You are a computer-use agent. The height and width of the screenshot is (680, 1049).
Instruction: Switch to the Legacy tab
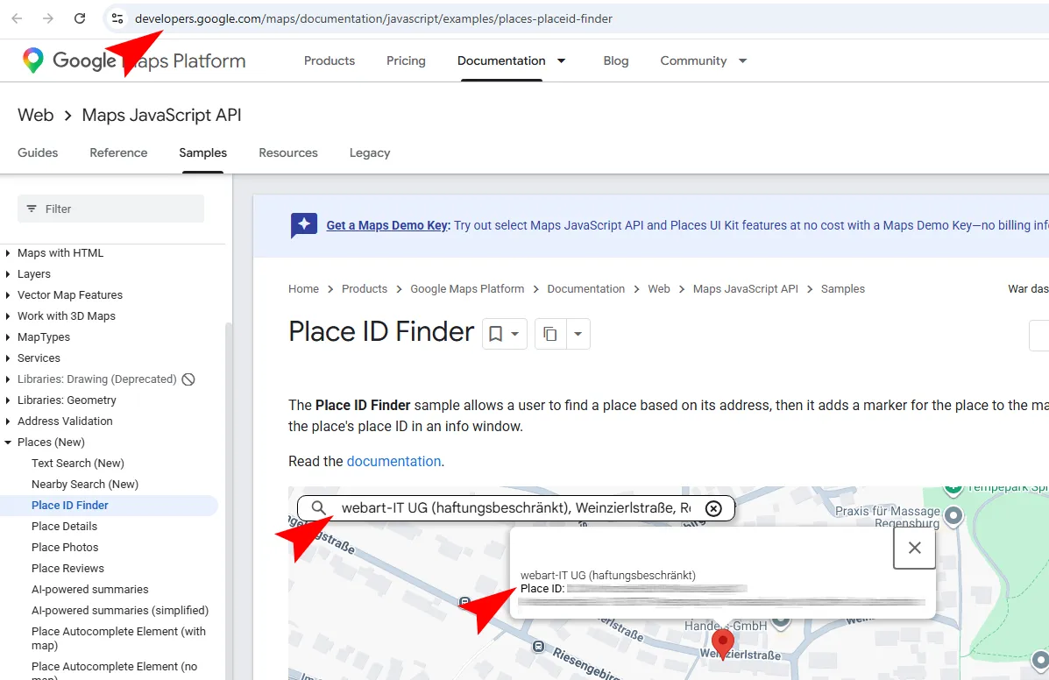tap(369, 152)
